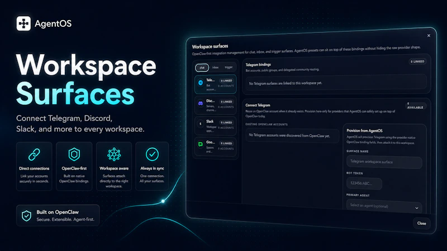Click the Built on OpenClaw label
The width and height of the screenshot is (447, 251).
(58, 212)
